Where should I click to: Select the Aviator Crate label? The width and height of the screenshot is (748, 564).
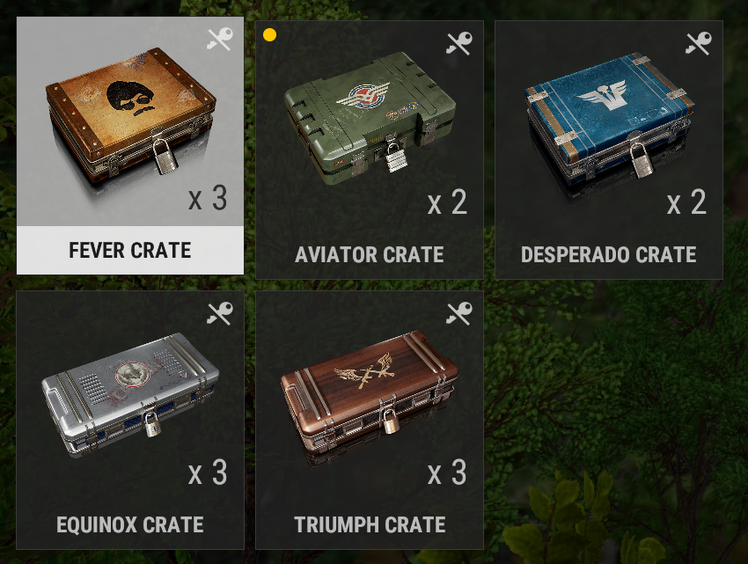coord(370,255)
